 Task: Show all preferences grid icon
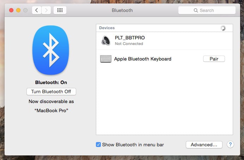(60, 10)
